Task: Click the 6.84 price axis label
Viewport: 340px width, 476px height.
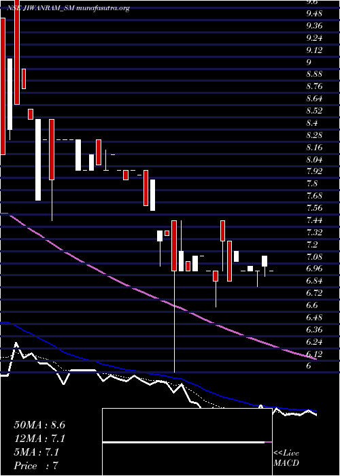Action: click(x=314, y=281)
